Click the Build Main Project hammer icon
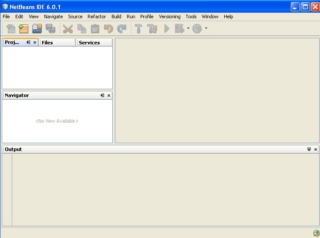The width and height of the screenshot is (320, 238). (x=138, y=28)
